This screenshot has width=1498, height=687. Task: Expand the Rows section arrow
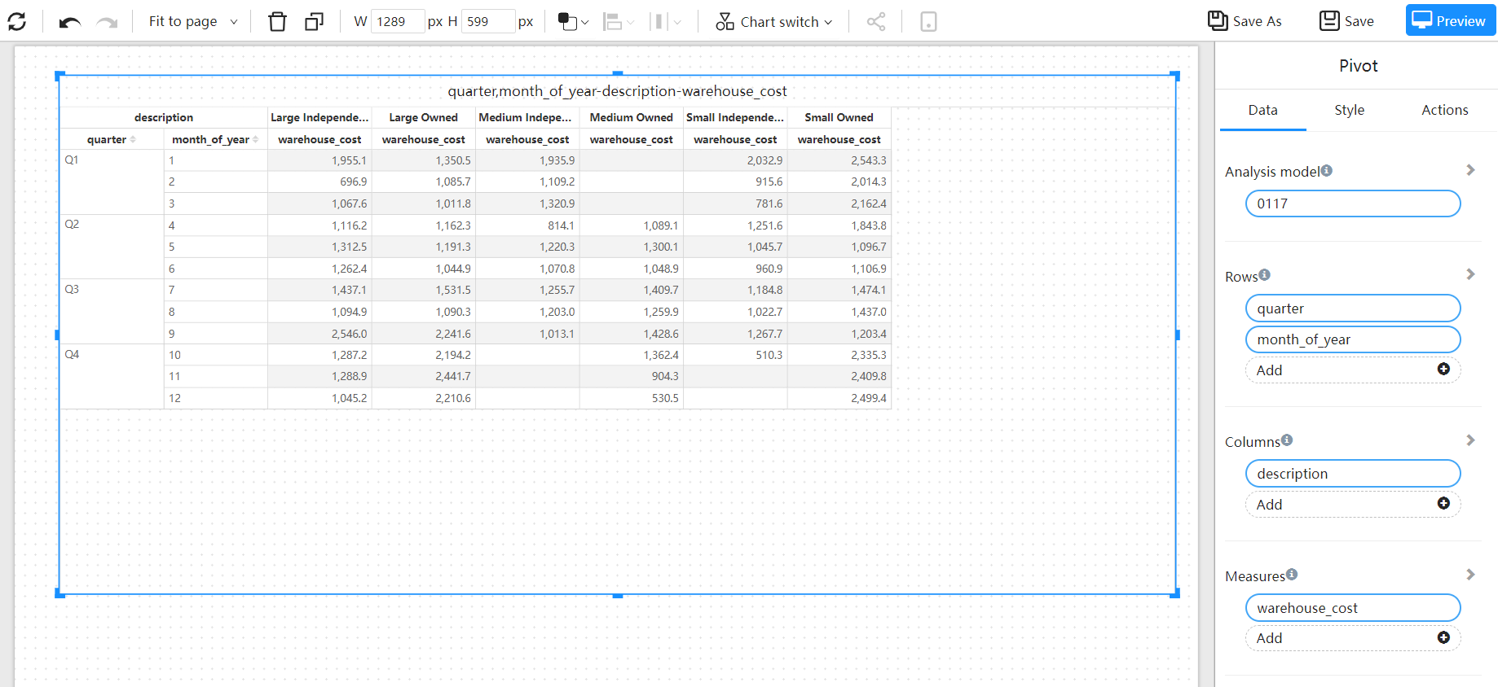click(1470, 274)
